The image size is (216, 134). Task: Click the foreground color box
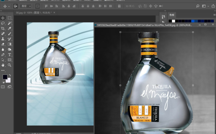(5, 77)
